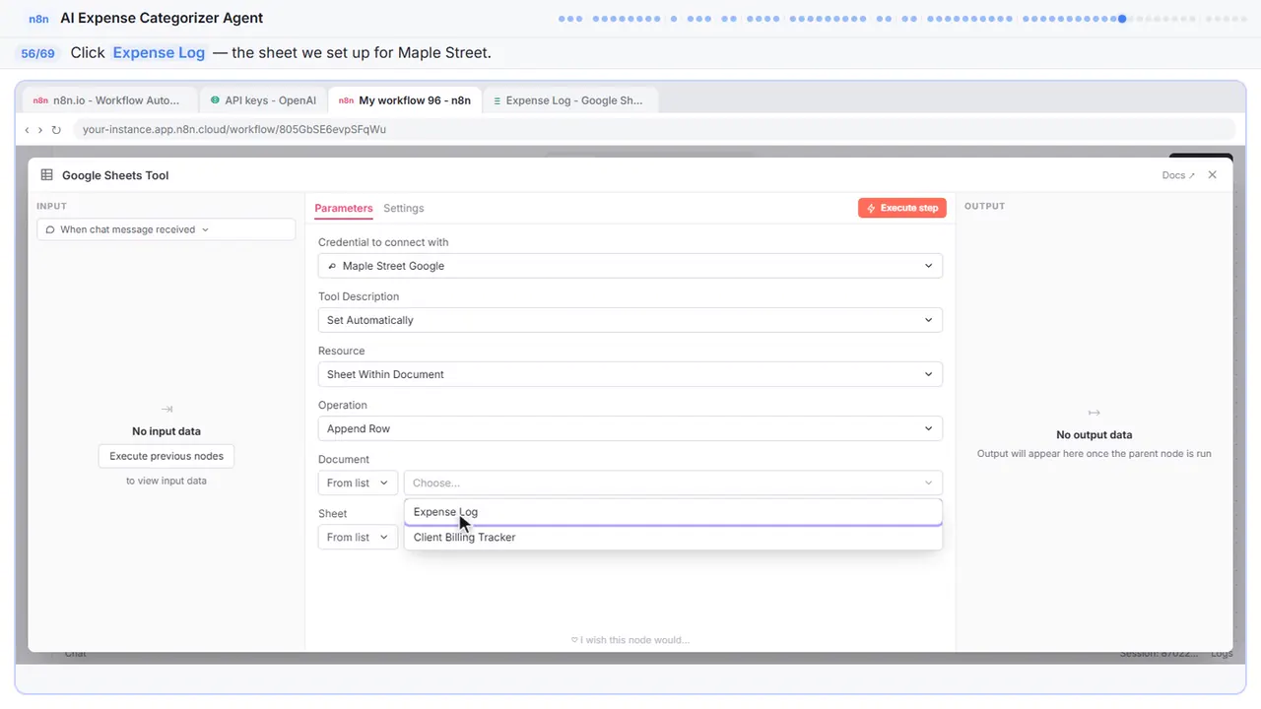Image resolution: width=1261 pixels, height=709 pixels.
Task: Click the I wish this node would... link
Action: tap(630, 640)
